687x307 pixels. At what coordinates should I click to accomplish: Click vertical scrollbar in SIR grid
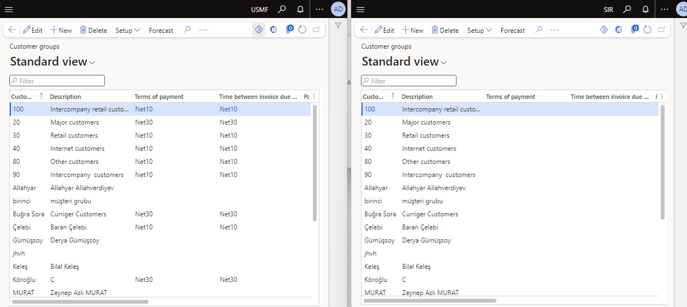[x=662, y=163]
